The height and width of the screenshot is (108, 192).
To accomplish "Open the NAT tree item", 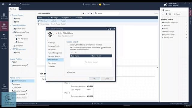I will pos(16,22).
